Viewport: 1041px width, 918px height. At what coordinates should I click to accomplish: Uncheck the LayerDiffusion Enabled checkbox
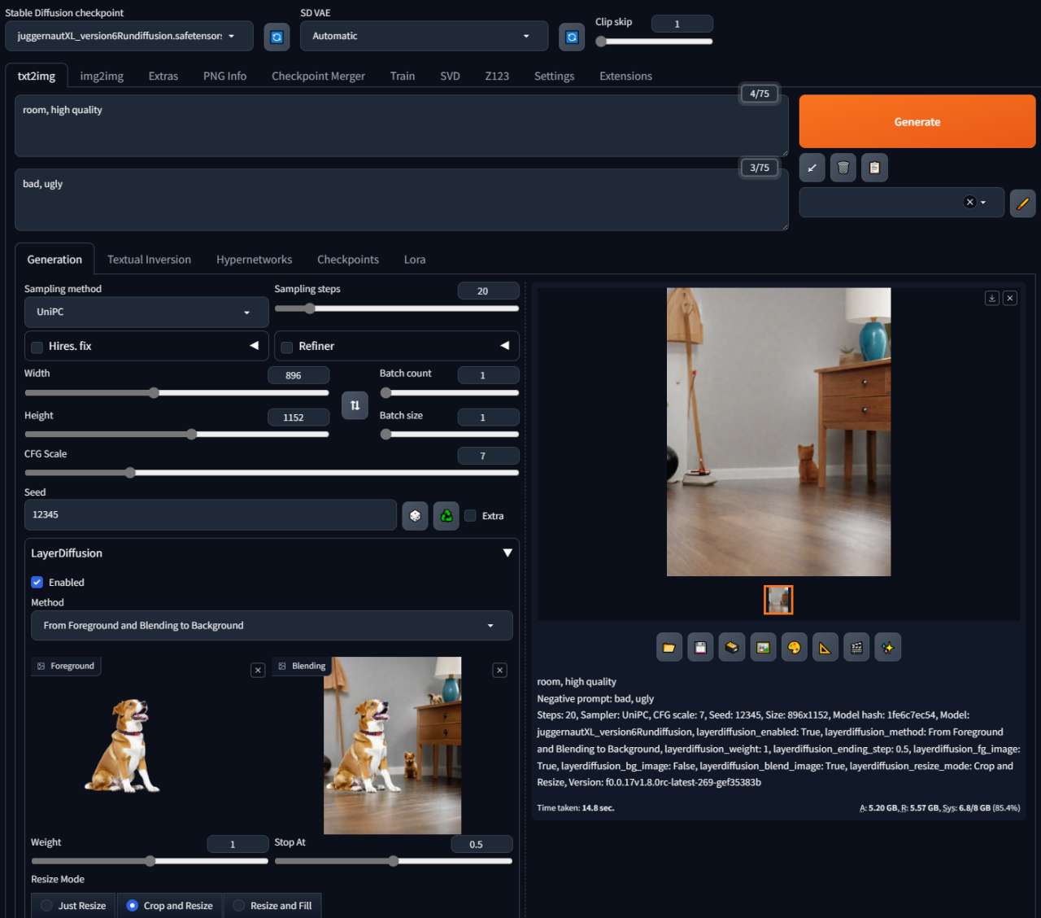pyautogui.click(x=37, y=583)
